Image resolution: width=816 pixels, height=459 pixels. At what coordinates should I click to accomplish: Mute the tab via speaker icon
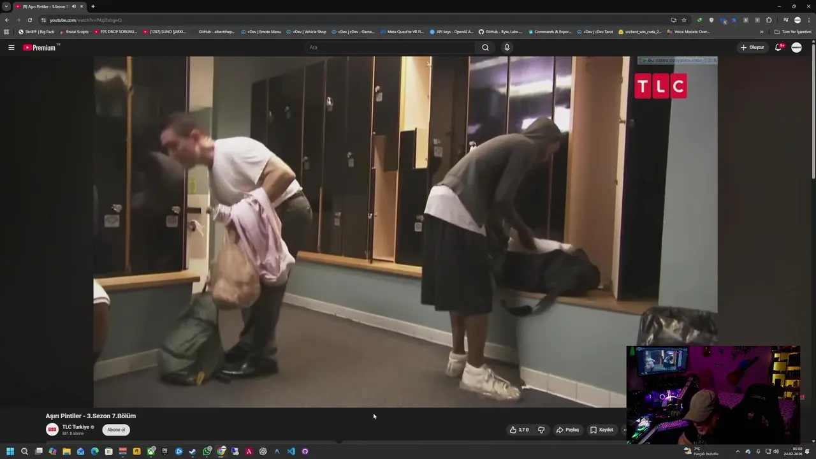coord(74,6)
